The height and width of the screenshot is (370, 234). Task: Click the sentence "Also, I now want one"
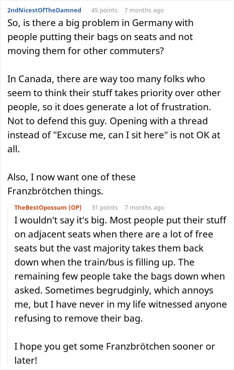coord(71,184)
